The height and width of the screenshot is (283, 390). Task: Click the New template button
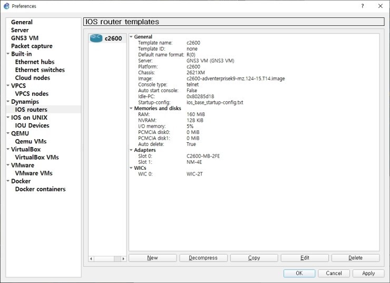click(152, 258)
